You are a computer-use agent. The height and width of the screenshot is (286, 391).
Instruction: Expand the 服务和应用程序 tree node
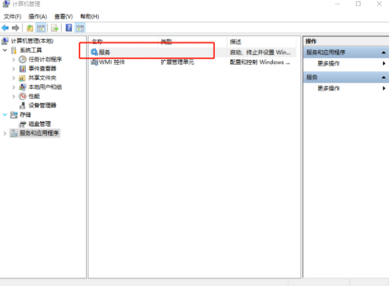[x=5, y=133]
